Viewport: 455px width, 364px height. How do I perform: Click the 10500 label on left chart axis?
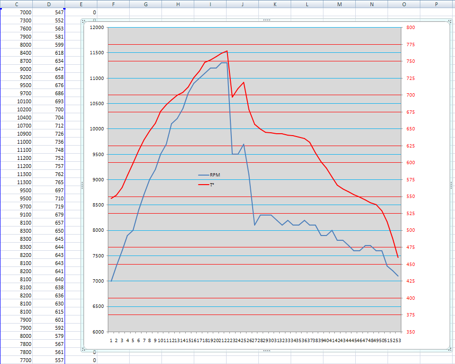click(96, 104)
